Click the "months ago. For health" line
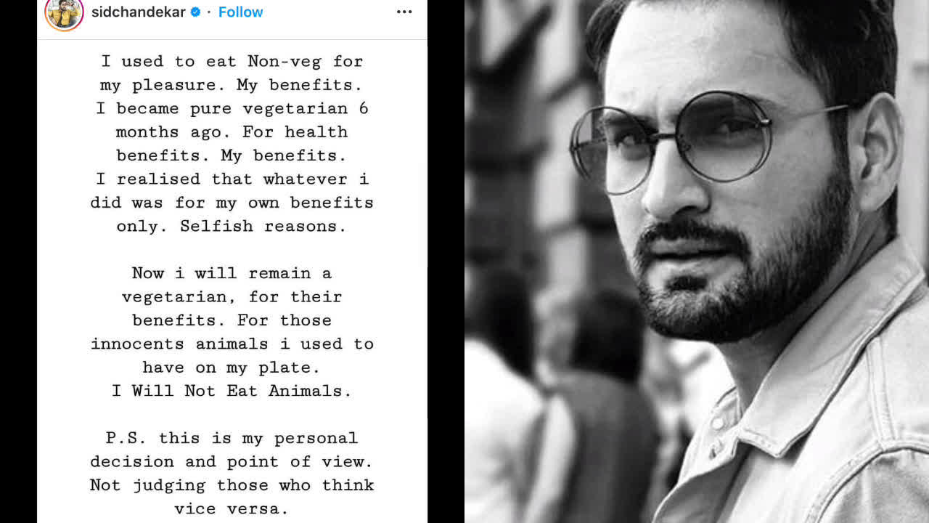Viewport: 929px width, 523px height. click(x=232, y=131)
